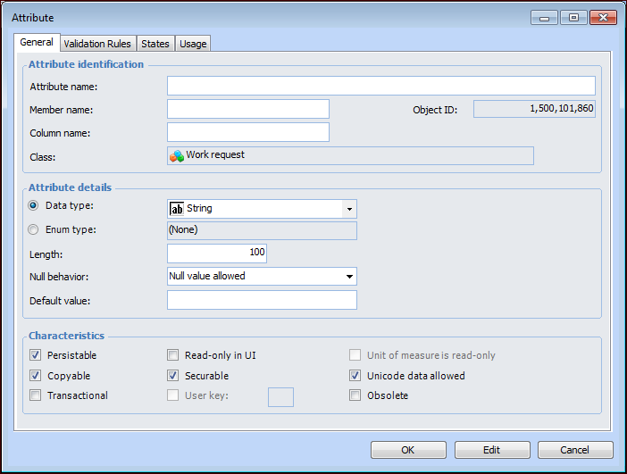This screenshot has height=474, width=627.
Task: Click into the Member name field
Action: 248,109
